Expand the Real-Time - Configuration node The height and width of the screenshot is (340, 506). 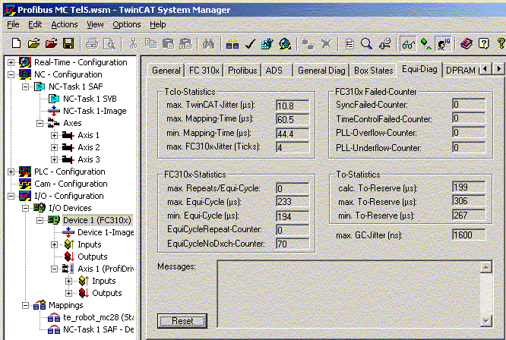pos(11,62)
